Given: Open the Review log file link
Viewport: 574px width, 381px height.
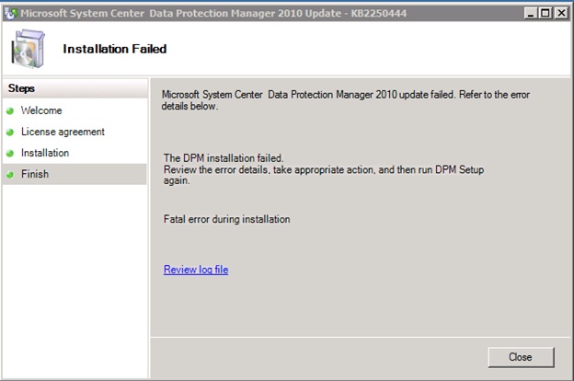Looking at the screenshot, I should click(x=196, y=270).
